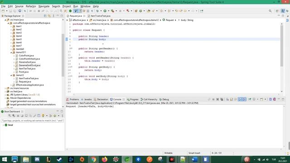Click the Package Explorer vertical scrollbar
Image resolution: width=290 pixels, height=163 pixels.
pos(63,55)
